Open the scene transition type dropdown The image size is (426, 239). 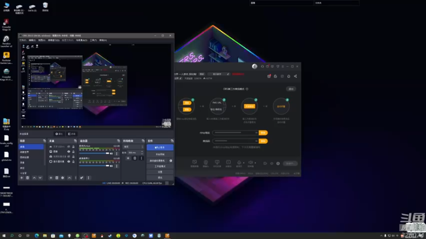(133, 147)
